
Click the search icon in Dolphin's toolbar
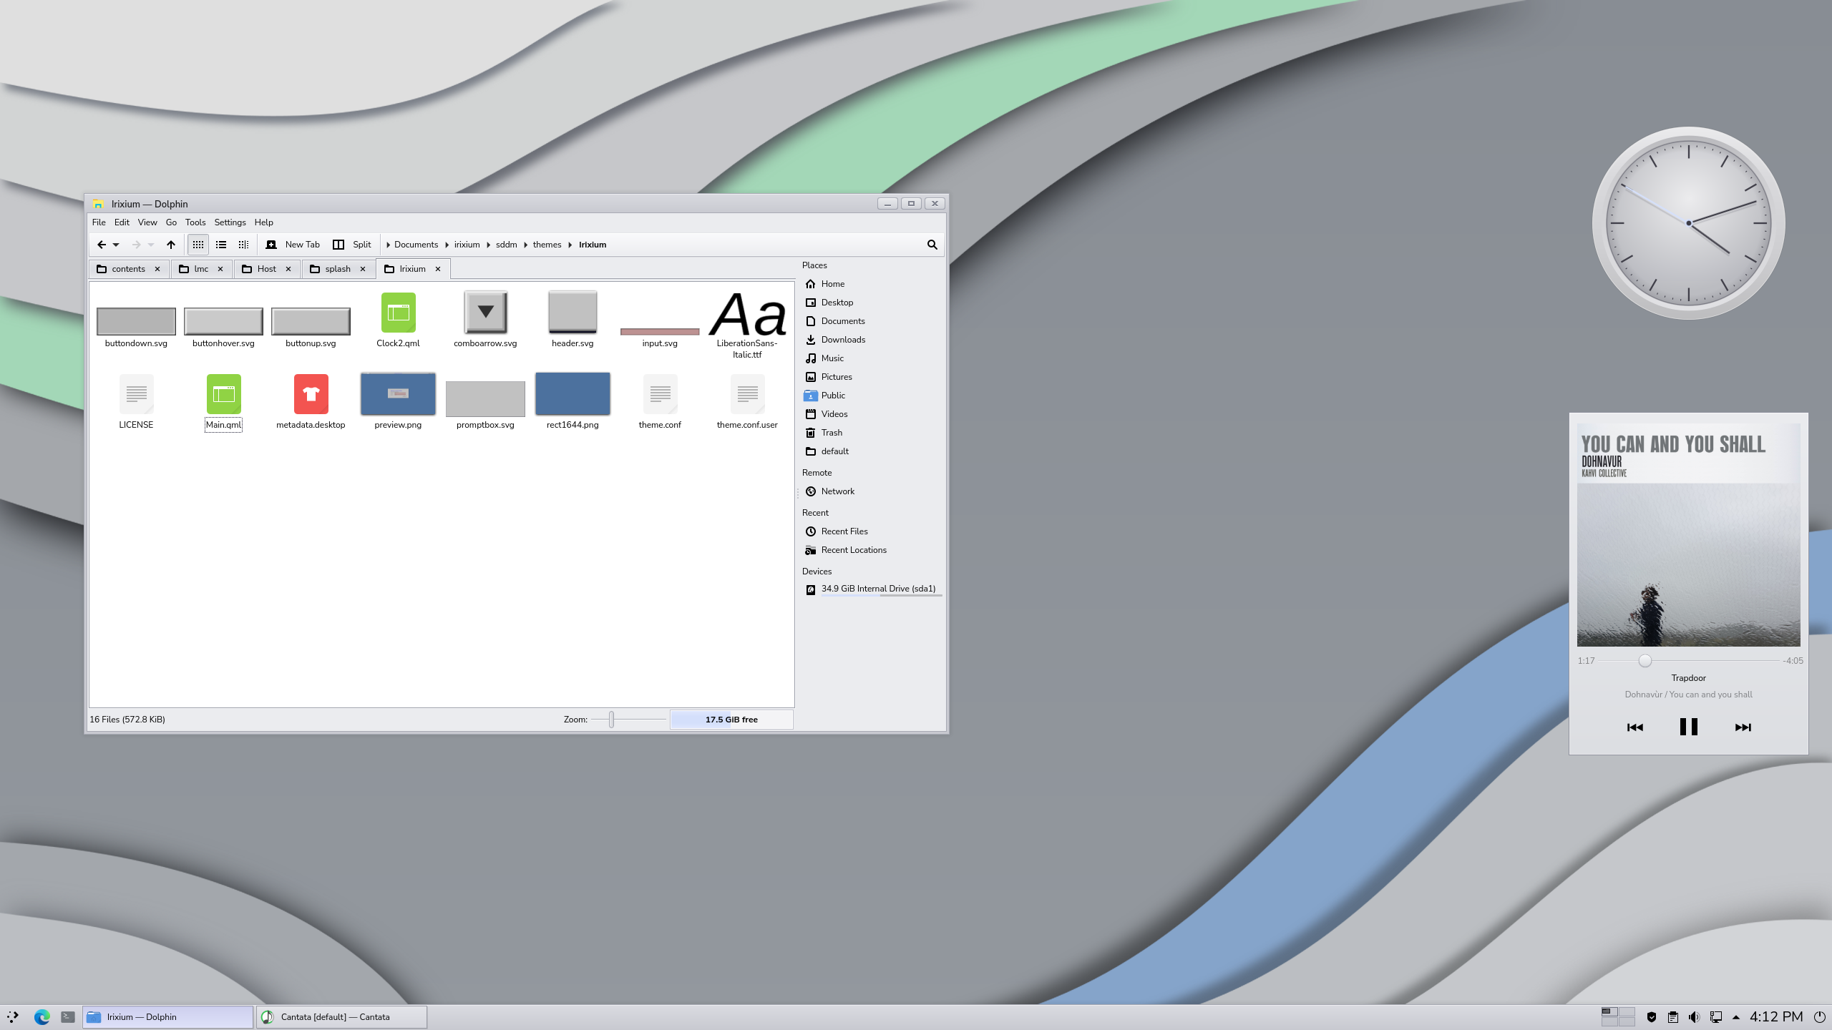pos(932,244)
